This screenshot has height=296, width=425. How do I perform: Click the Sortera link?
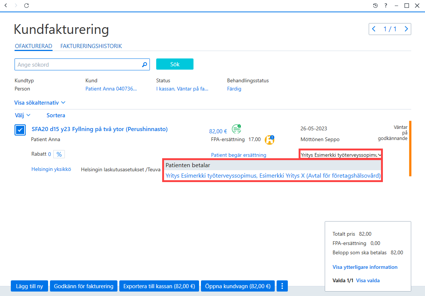click(x=56, y=115)
